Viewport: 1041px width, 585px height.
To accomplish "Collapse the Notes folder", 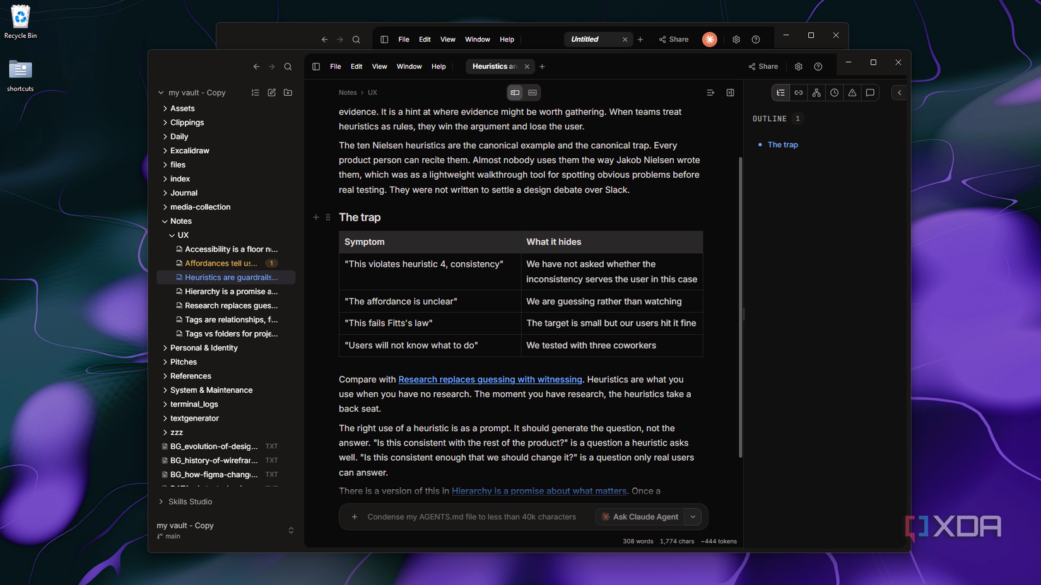I will coord(181,221).
